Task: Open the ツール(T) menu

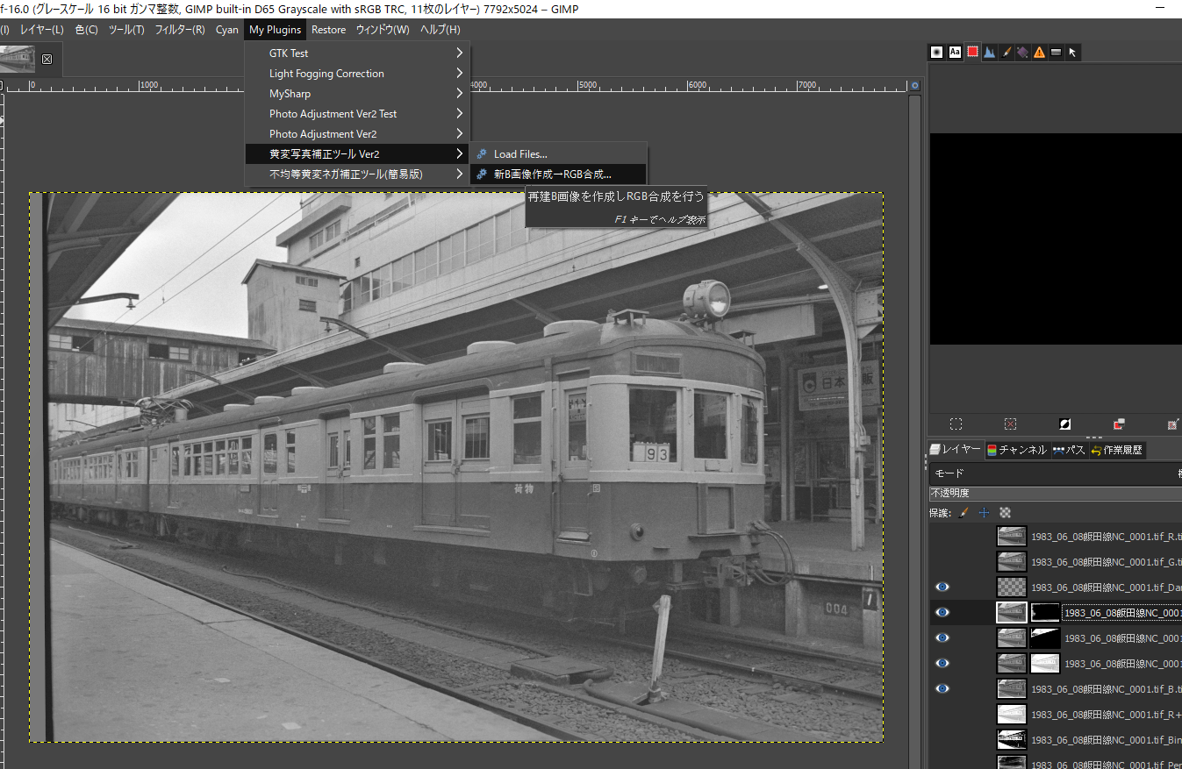Action: pos(126,30)
